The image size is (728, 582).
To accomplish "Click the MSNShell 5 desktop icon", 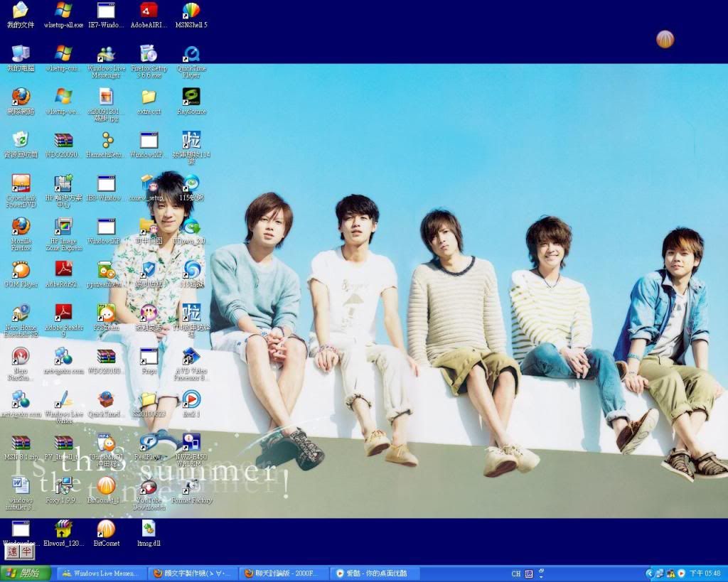I will 191,11.
